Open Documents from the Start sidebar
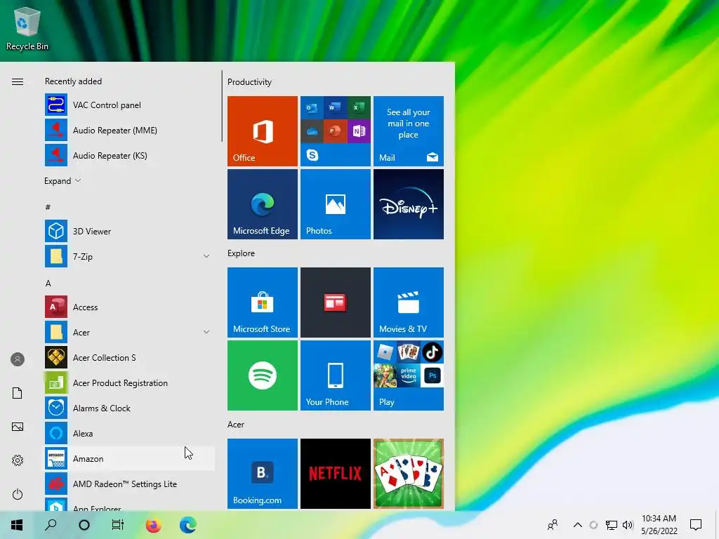Image resolution: width=719 pixels, height=539 pixels. tap(18, 393)
